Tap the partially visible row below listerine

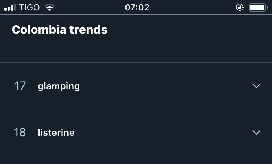coord(136,160)
